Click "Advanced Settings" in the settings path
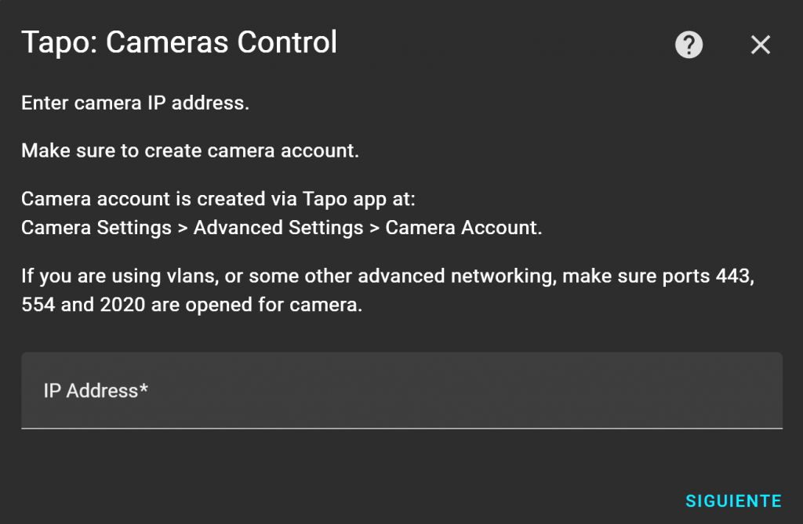803x524 pixels. coord(278,228)
